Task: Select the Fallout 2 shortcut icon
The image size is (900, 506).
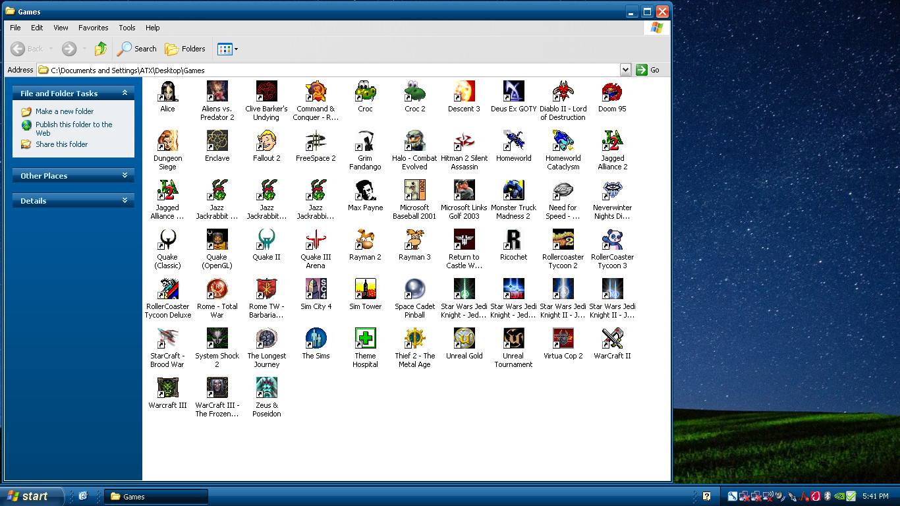Action: click(266, 140)
